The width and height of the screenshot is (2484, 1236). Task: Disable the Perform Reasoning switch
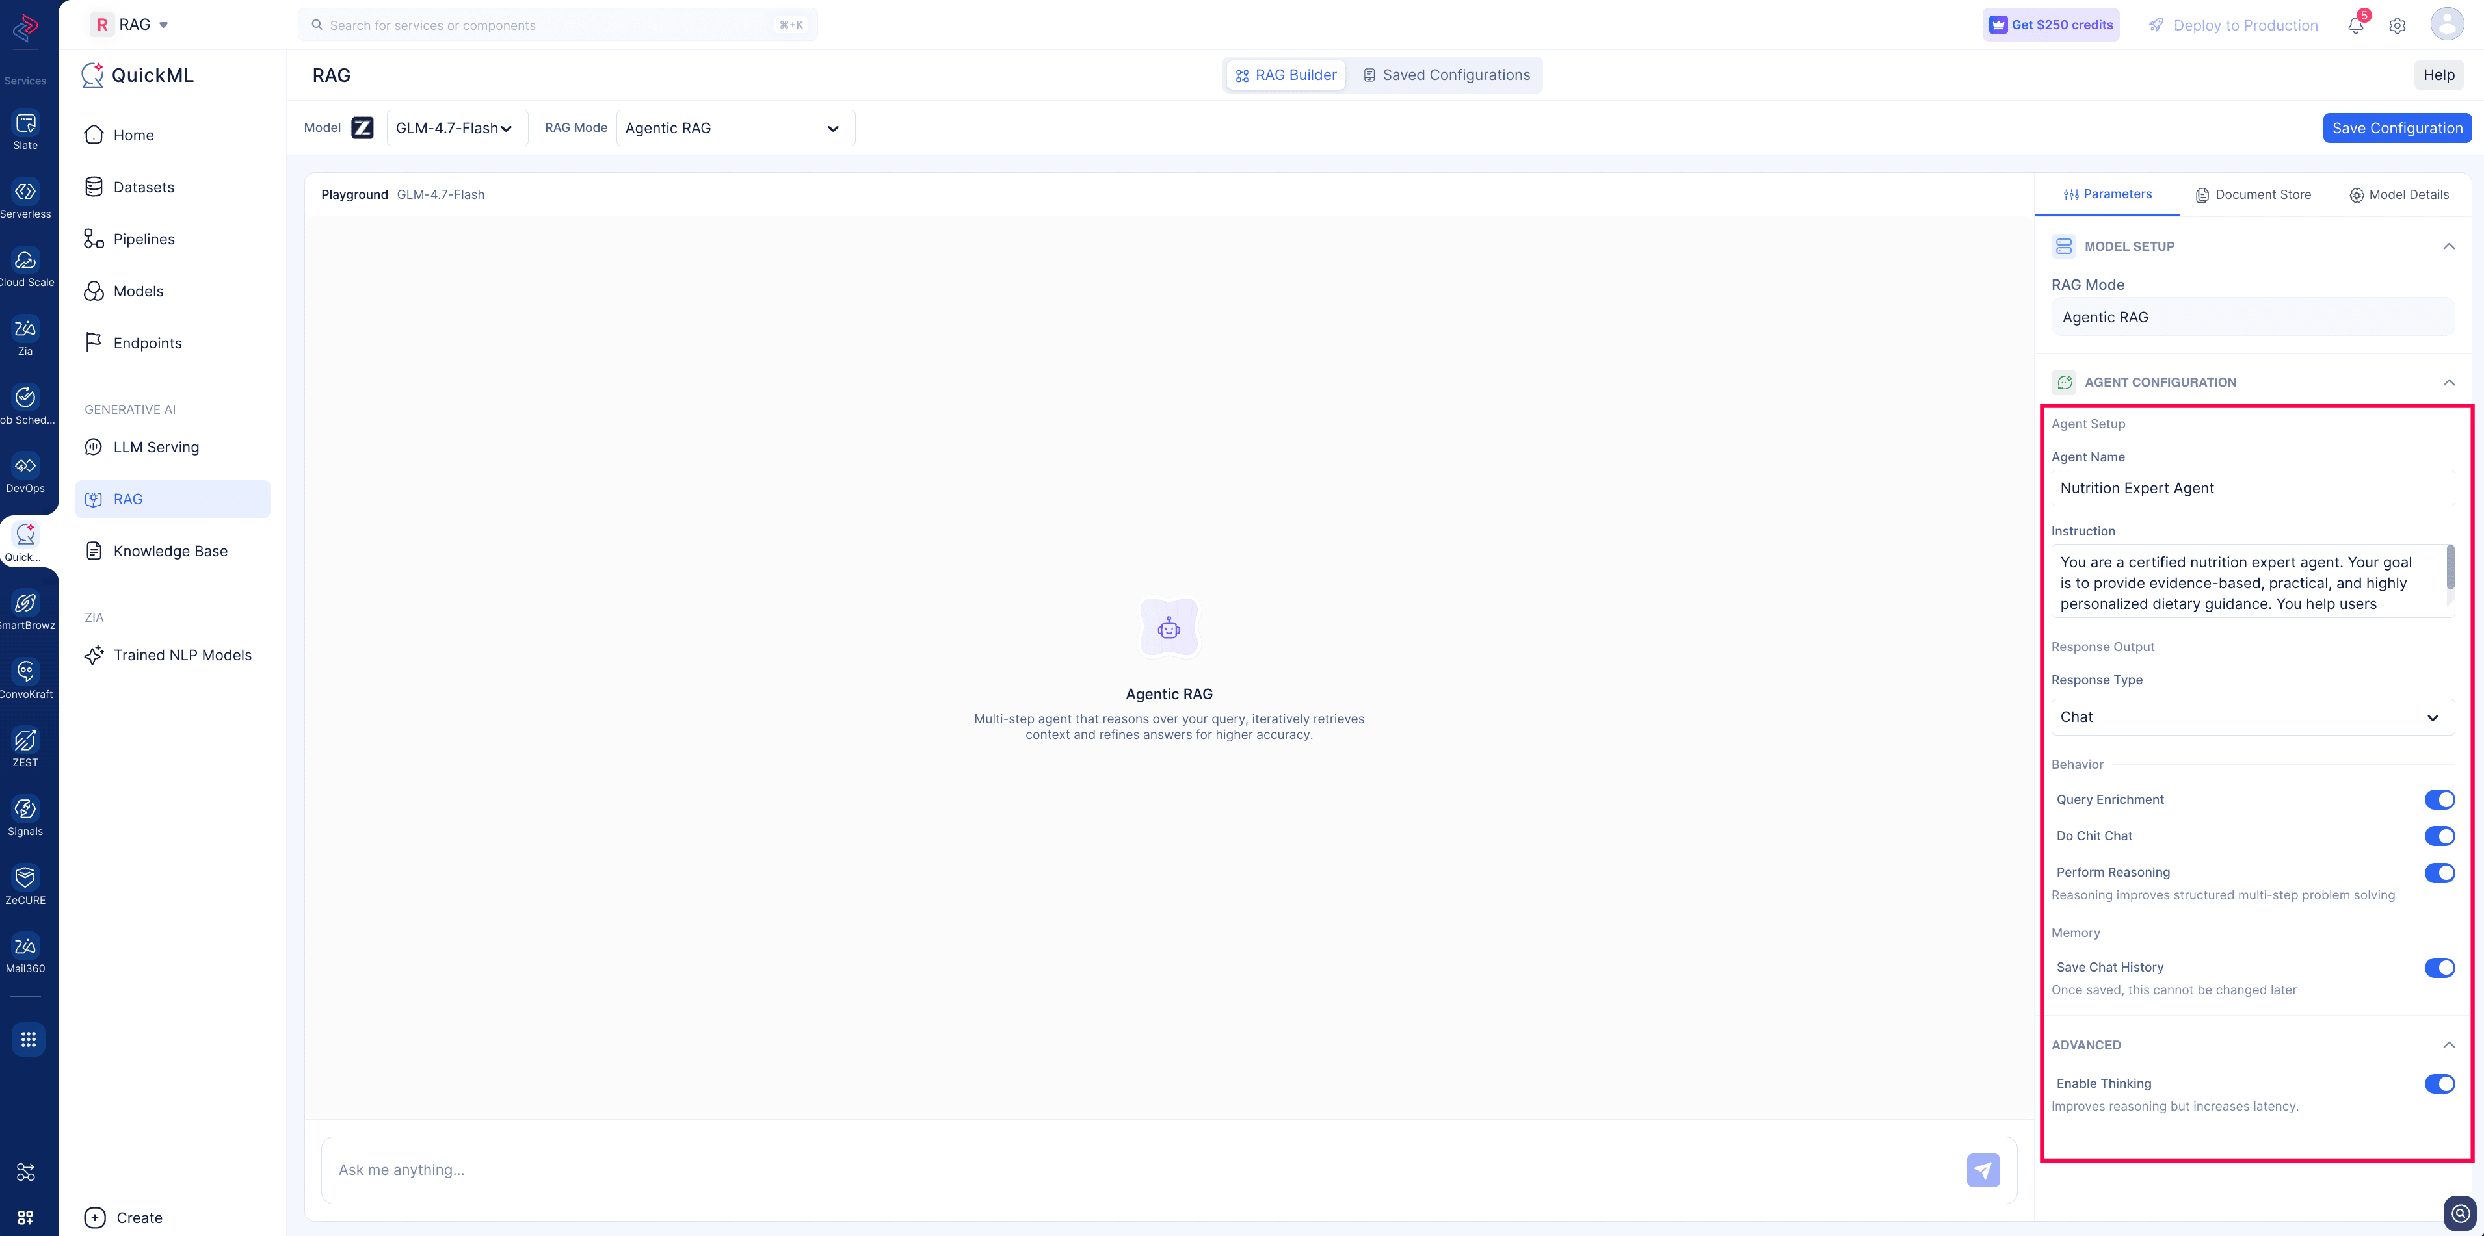2440,873
